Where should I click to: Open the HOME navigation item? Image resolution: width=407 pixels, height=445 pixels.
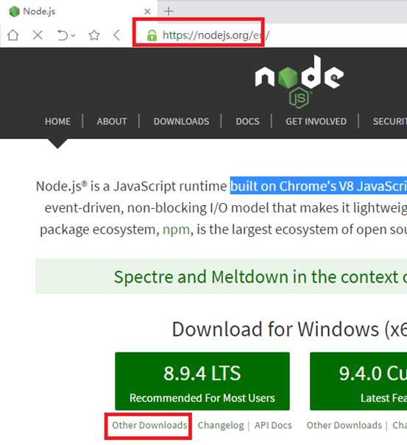click(x=57, y=121)
